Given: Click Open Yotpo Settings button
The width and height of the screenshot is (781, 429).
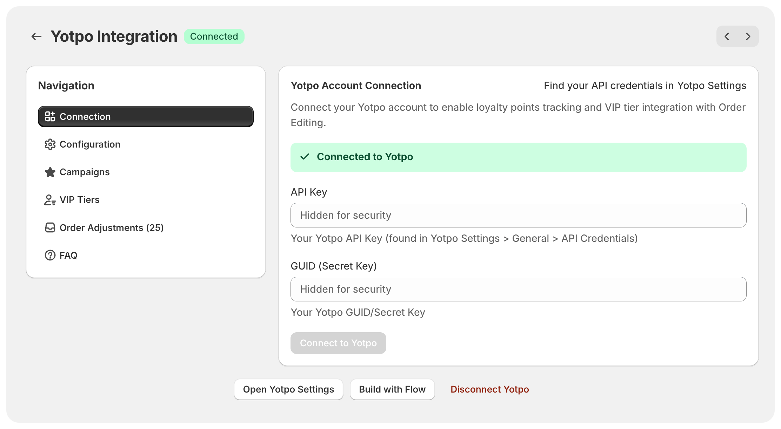Looking at the screenshot, I should tap(288, 389).
